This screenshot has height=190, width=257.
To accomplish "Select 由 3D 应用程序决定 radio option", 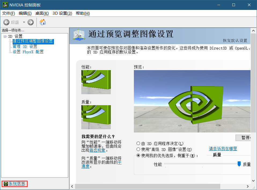I will coord(138,143).
